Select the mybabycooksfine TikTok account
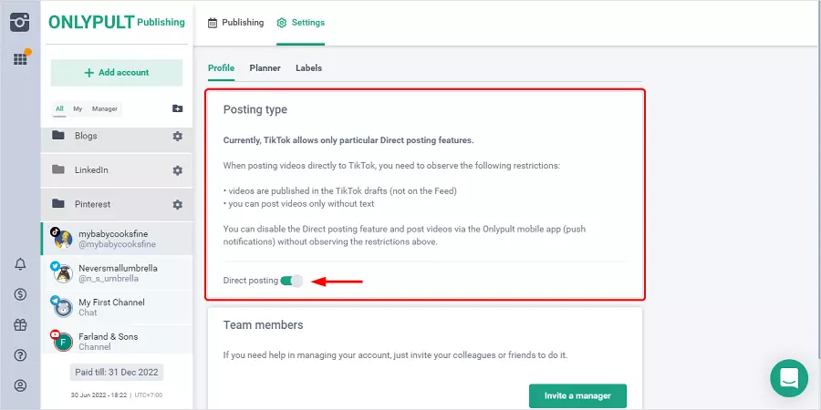 pyautogui.click(x=117, y=239)
